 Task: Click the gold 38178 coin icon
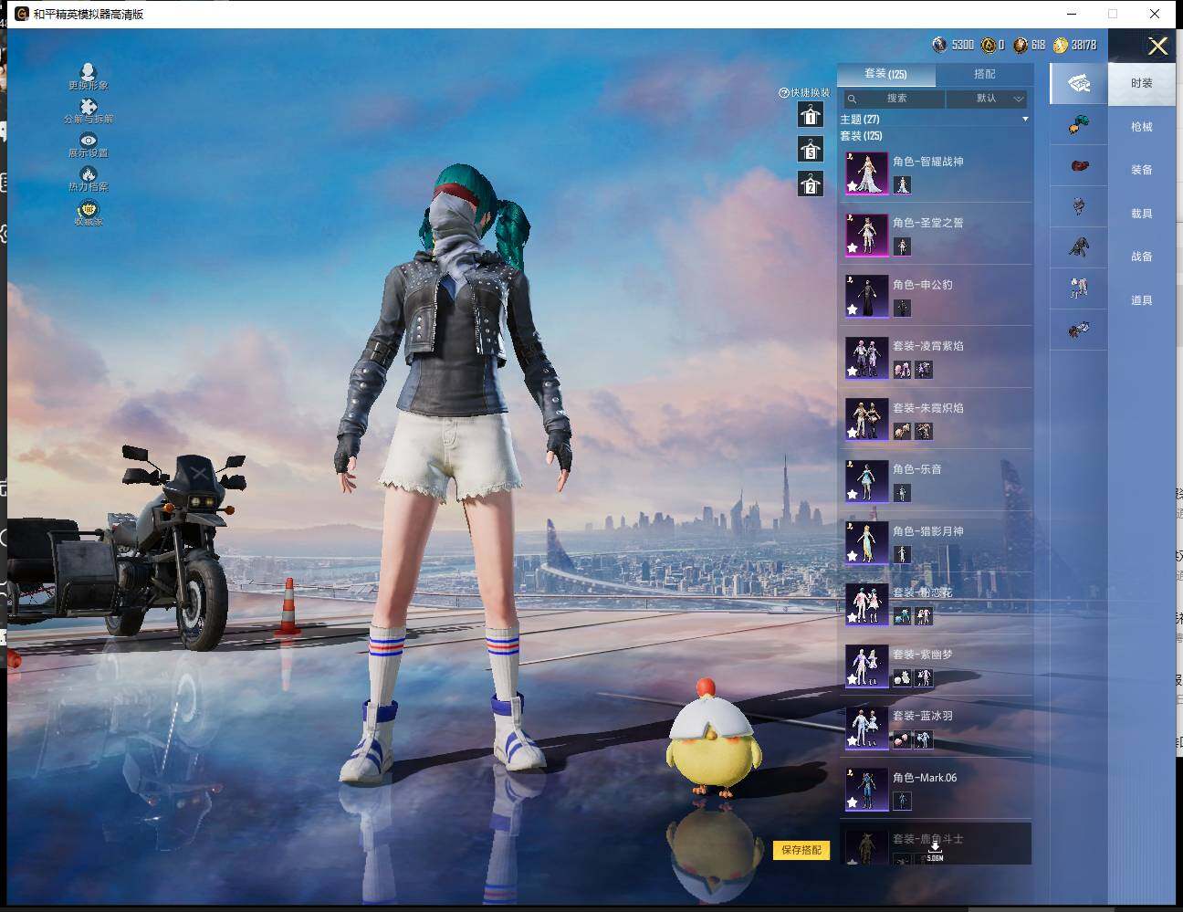1060,45
